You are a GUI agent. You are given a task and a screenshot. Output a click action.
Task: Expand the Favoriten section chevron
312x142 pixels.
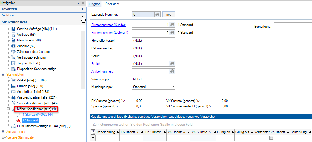[83, 9]
